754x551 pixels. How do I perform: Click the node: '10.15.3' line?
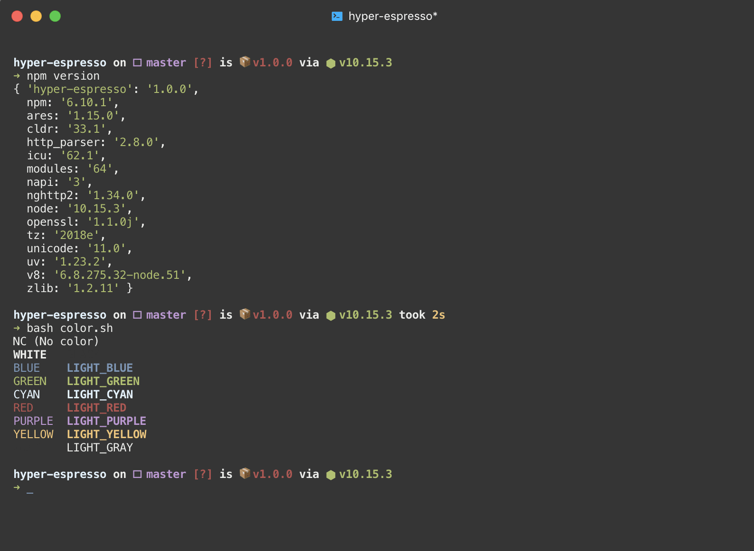click(x=79, y=209)
